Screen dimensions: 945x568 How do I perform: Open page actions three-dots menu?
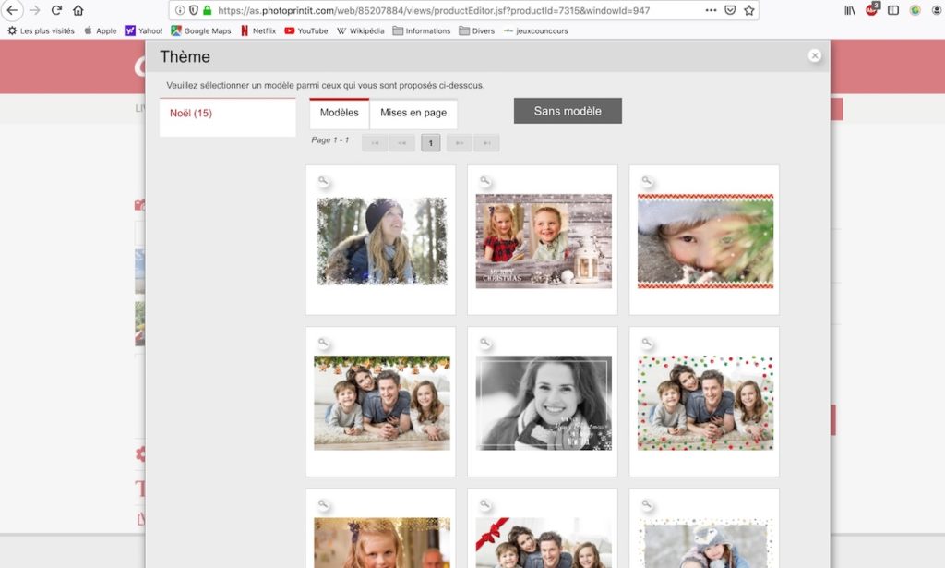[712, 10]
